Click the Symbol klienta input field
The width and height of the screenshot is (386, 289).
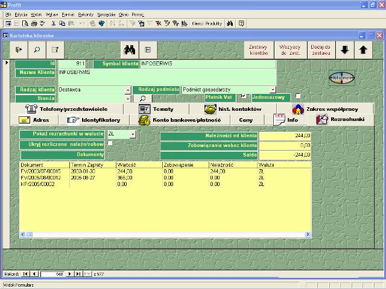pos(207,64)
